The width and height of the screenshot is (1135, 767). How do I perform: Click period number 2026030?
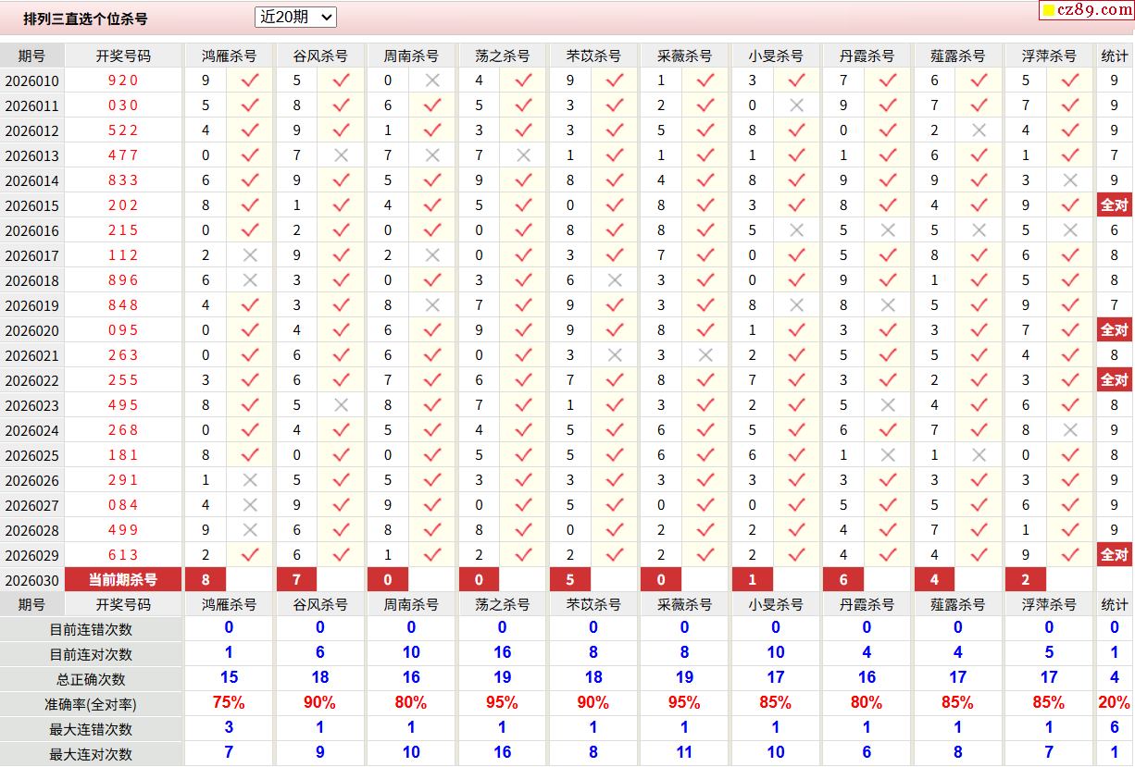pos(31,581)
